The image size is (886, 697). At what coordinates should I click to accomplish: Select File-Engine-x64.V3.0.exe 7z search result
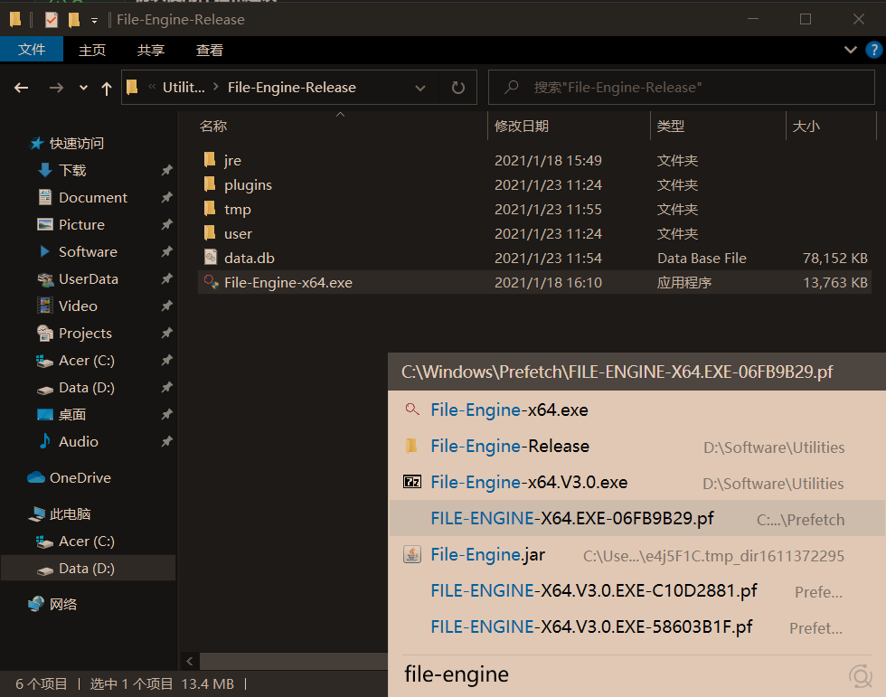636,482
